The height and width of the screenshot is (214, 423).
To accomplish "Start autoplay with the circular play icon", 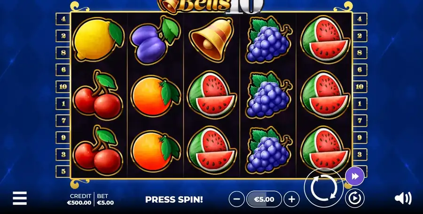I will coord(354,199).
